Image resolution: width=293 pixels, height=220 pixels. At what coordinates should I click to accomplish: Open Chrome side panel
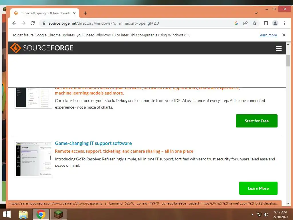266,23
